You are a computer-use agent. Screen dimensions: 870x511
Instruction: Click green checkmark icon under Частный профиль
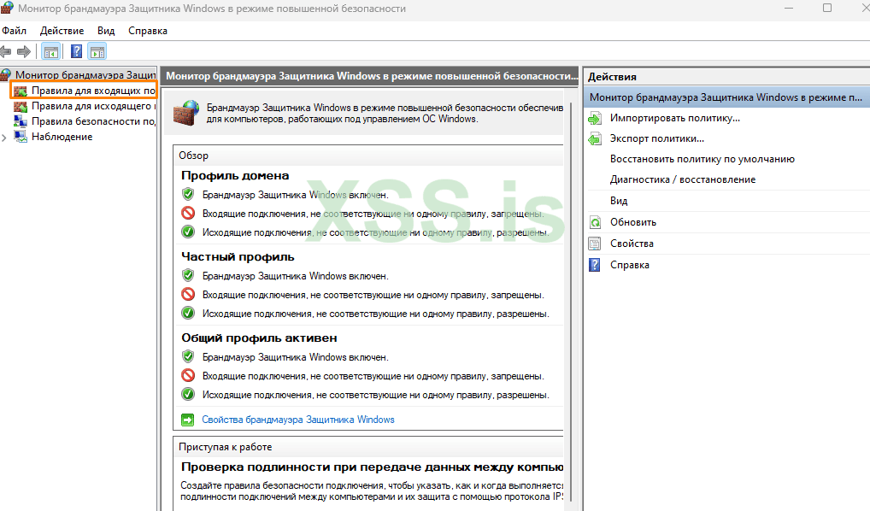click(x=188, y=314)
